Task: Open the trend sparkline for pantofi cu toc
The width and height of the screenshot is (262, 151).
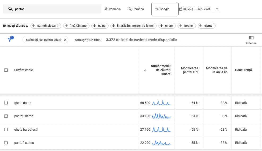Action: coord(161,143)
